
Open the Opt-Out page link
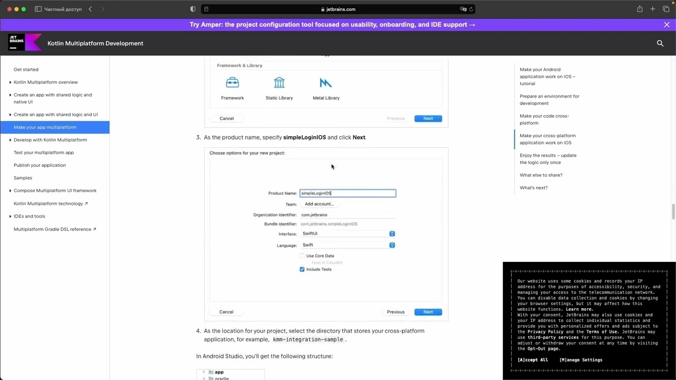pos(543,349)
